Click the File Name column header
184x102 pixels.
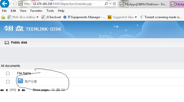(x=24, y=73)
